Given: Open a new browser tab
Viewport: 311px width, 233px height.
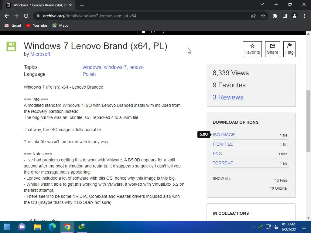Looking at the screenshot, I should pos(82,5).
